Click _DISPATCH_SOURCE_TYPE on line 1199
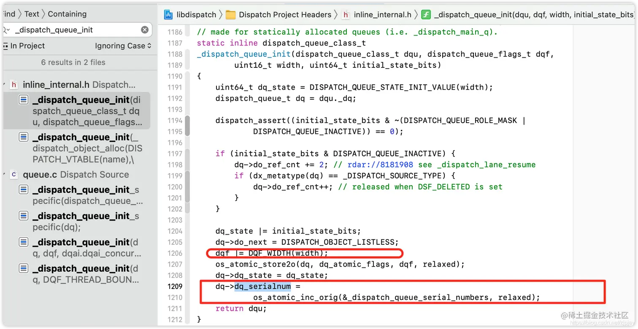The width and height of the screenshot is (638, 329). coord(394,176)
